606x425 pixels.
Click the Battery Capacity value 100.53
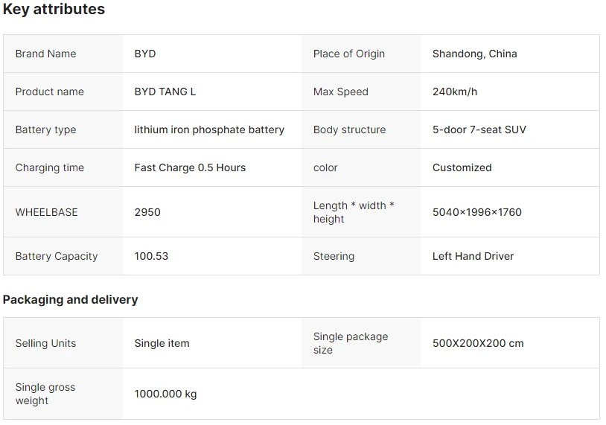pyautogui.click(x=151, y=256)
